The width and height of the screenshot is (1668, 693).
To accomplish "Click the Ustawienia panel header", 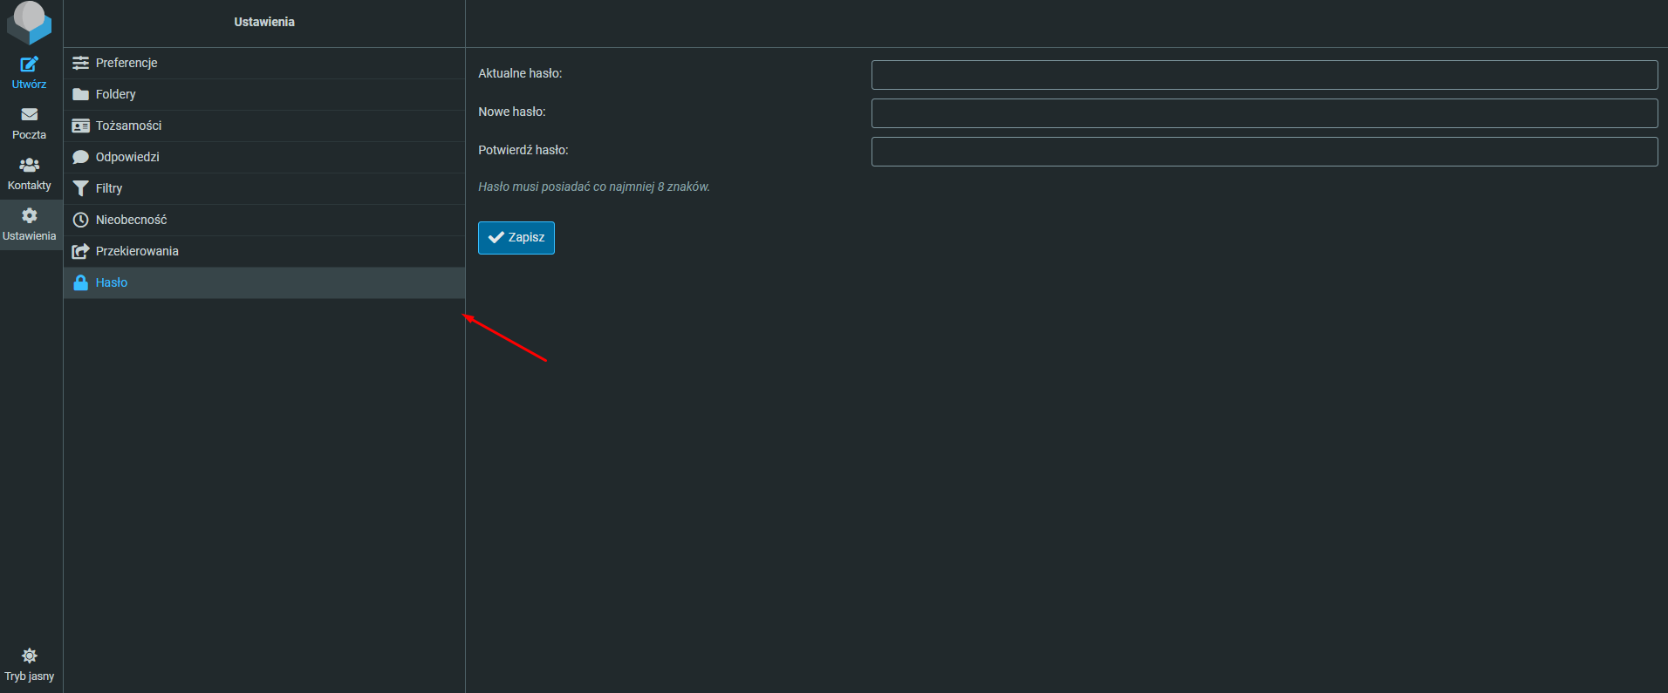I will [x=264, y=22].
